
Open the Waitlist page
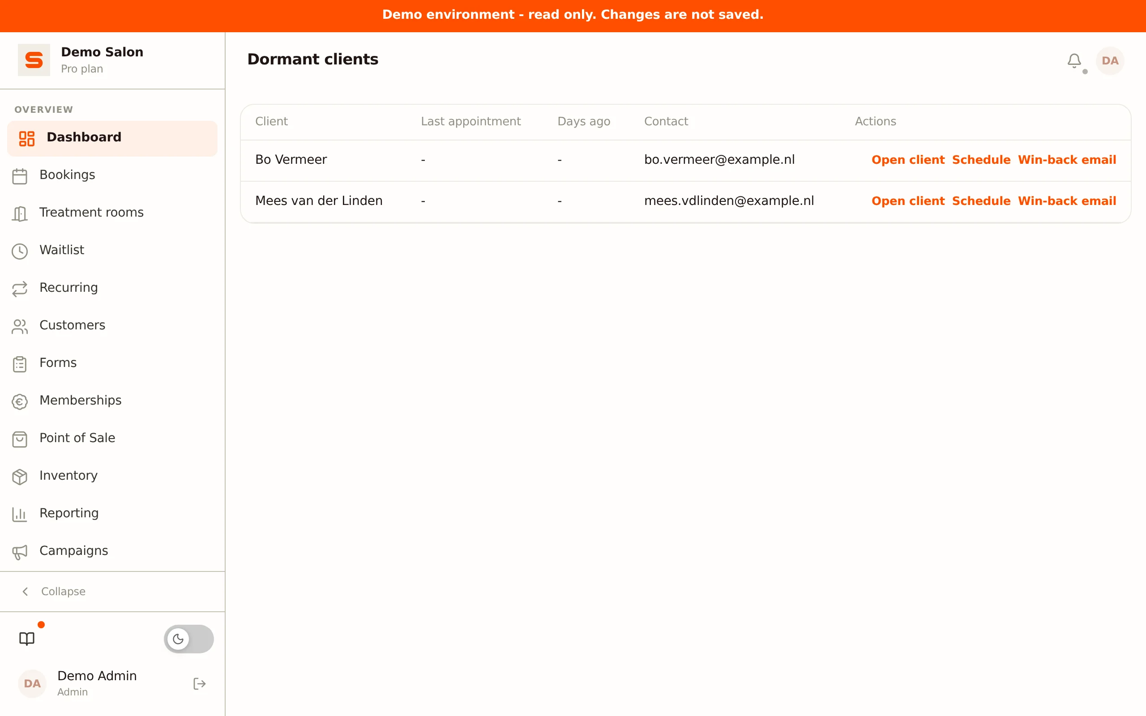[x=112, y=251]
